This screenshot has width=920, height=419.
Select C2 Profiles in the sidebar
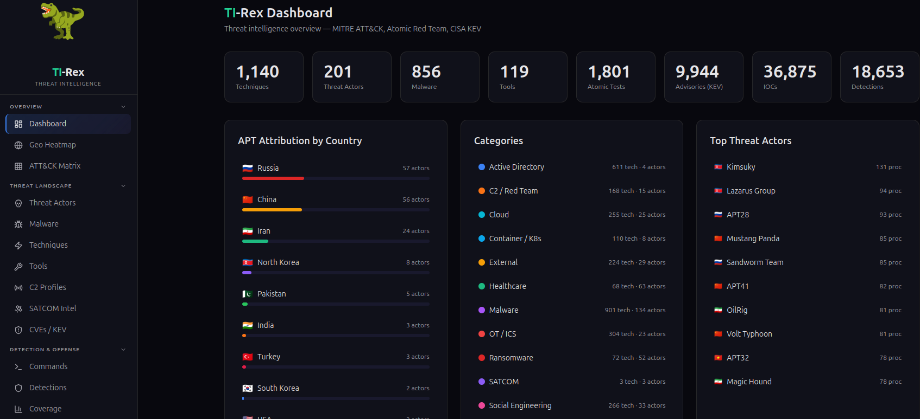click(68, 287)
